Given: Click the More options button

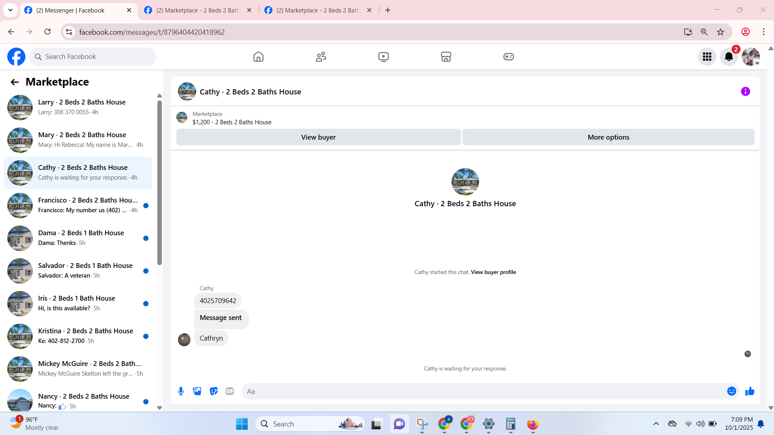Looking at the screenshot, I should 609,137.
